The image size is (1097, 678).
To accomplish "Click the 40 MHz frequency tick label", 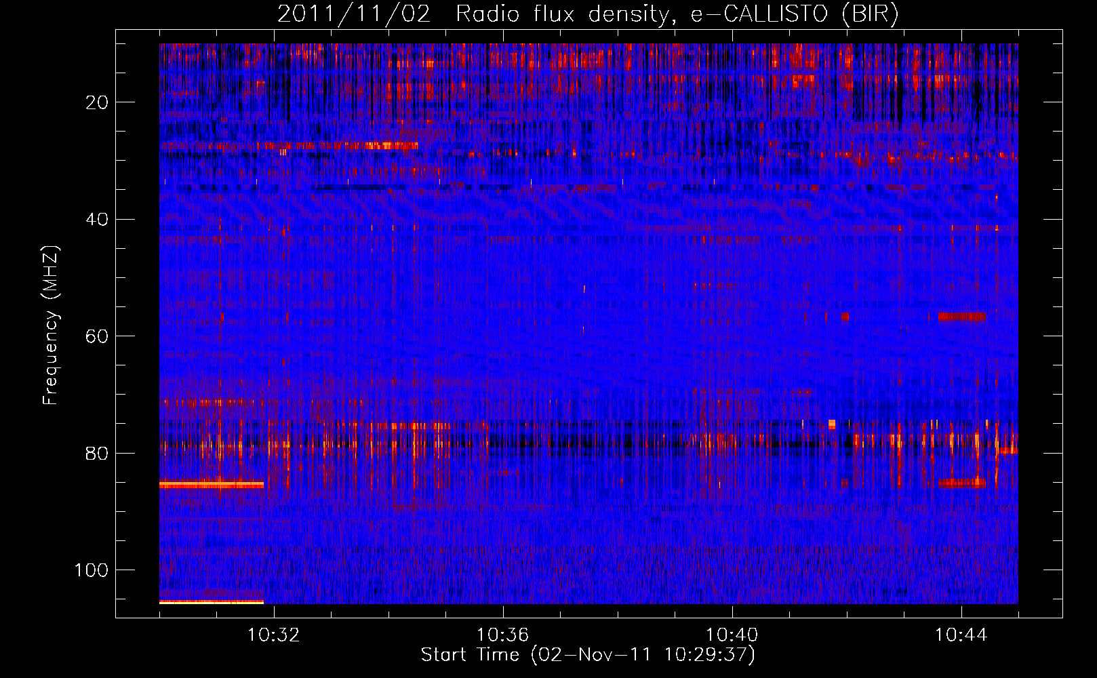I will coord(97,219).
